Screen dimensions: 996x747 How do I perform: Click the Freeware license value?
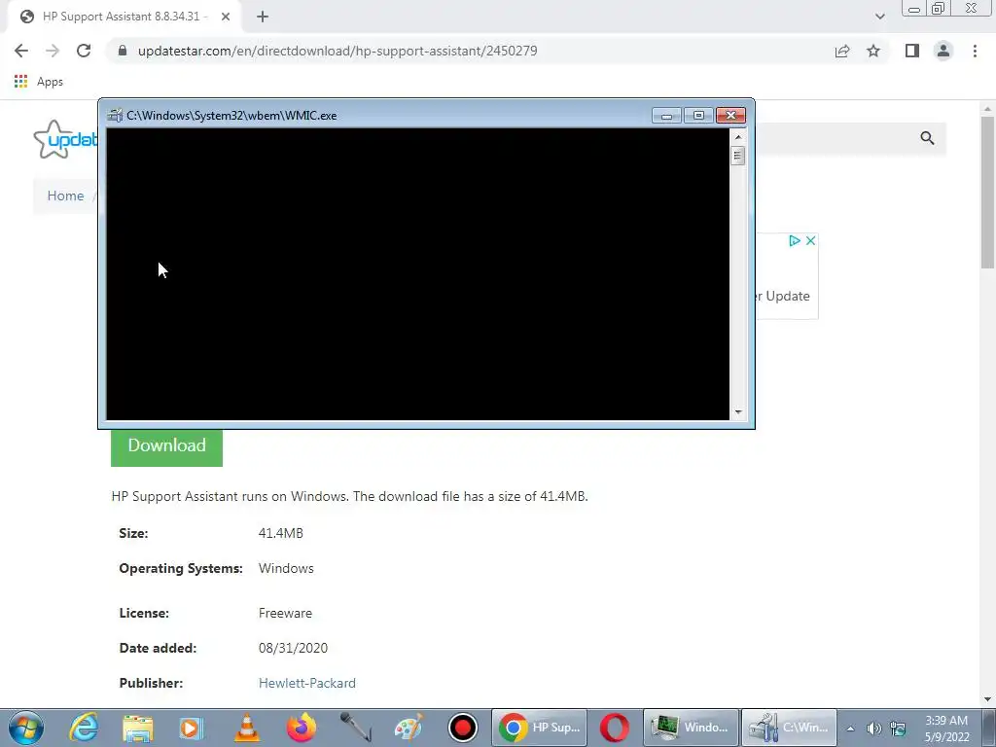pos(285,614)
